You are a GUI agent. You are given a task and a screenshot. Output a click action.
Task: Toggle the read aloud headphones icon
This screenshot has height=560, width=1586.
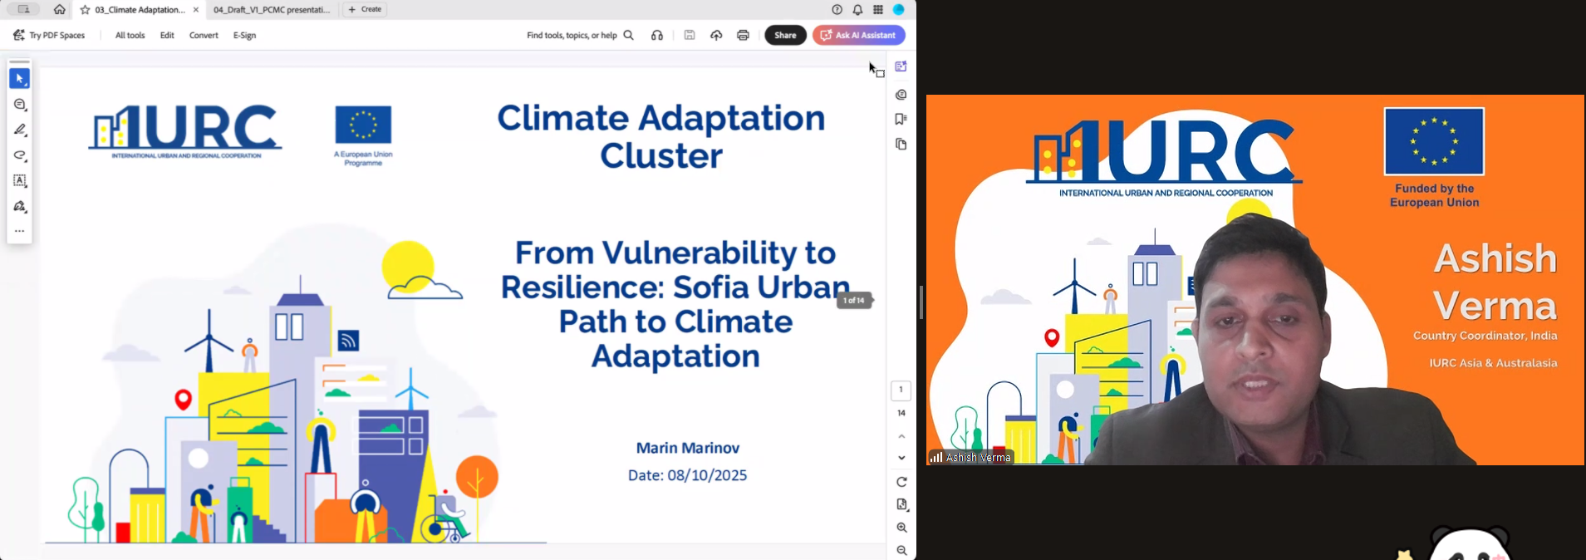click(x=657, y=36)
